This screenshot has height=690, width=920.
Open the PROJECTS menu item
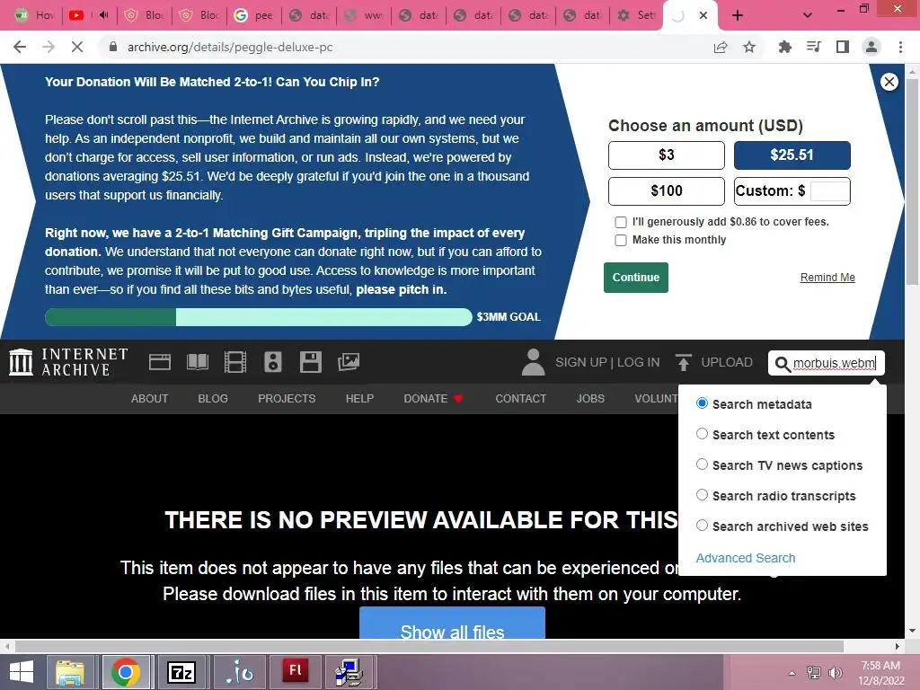pyautogui.click(x=287, y=399)
